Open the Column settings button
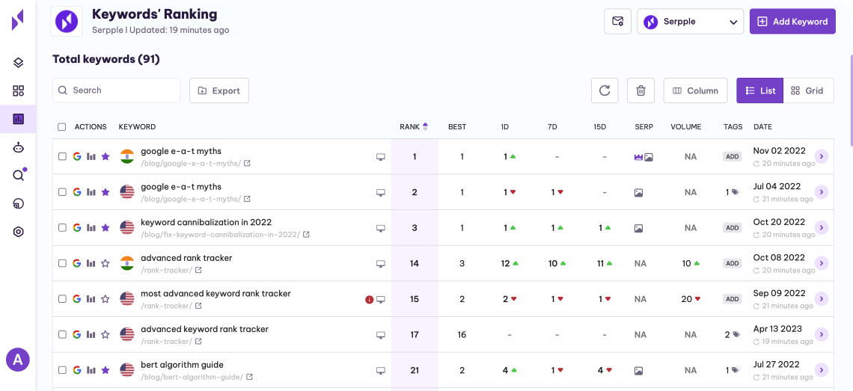 pyautogui.click(x=695, y=90)
